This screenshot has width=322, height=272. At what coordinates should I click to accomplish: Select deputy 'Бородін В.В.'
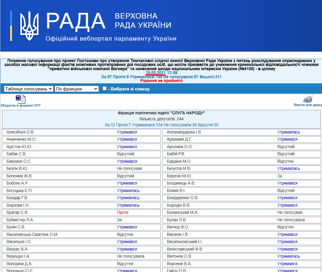178,205
